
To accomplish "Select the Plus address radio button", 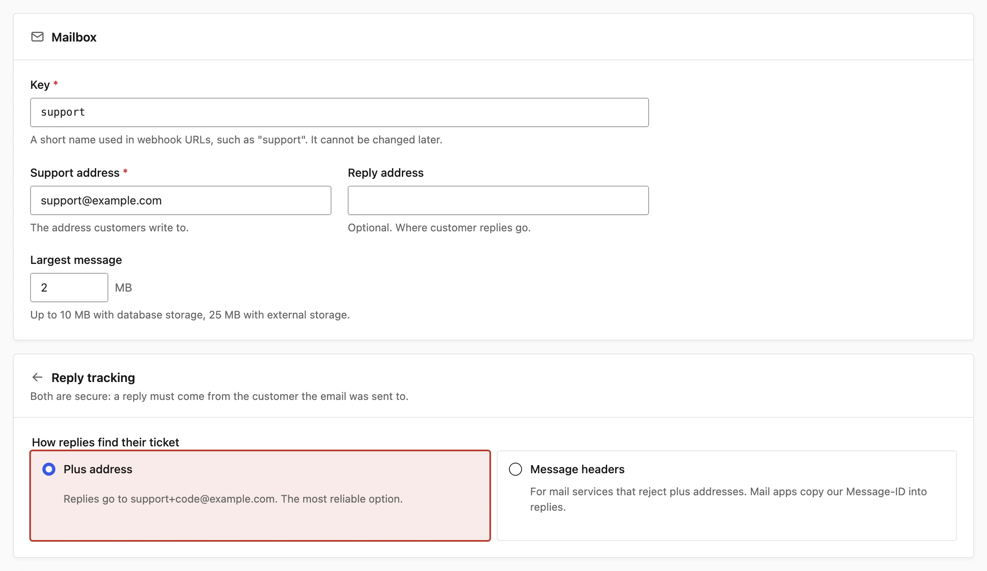I will pyautogui.click(x=49, y=469).
